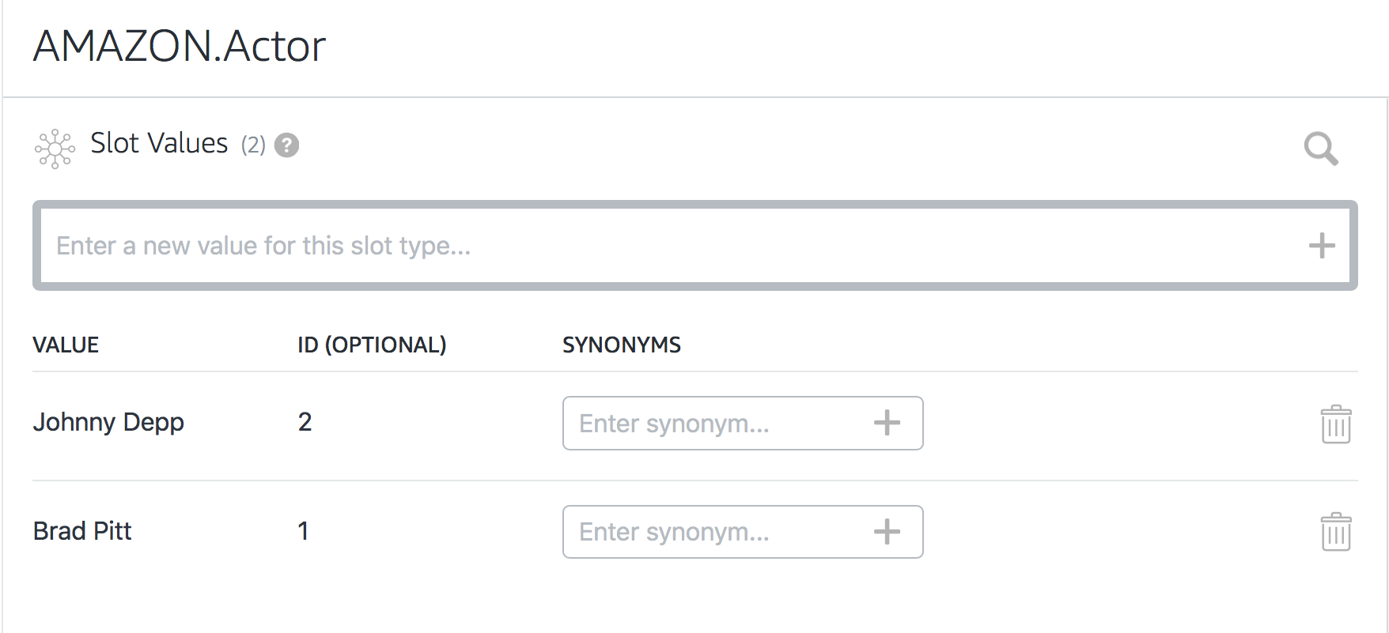
Task: Click synonym field for Brad Pitt
Action: (712, 532)
